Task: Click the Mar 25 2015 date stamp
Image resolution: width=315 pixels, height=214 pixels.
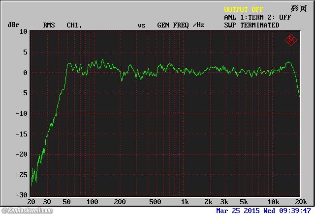Action: click(238, 211)
